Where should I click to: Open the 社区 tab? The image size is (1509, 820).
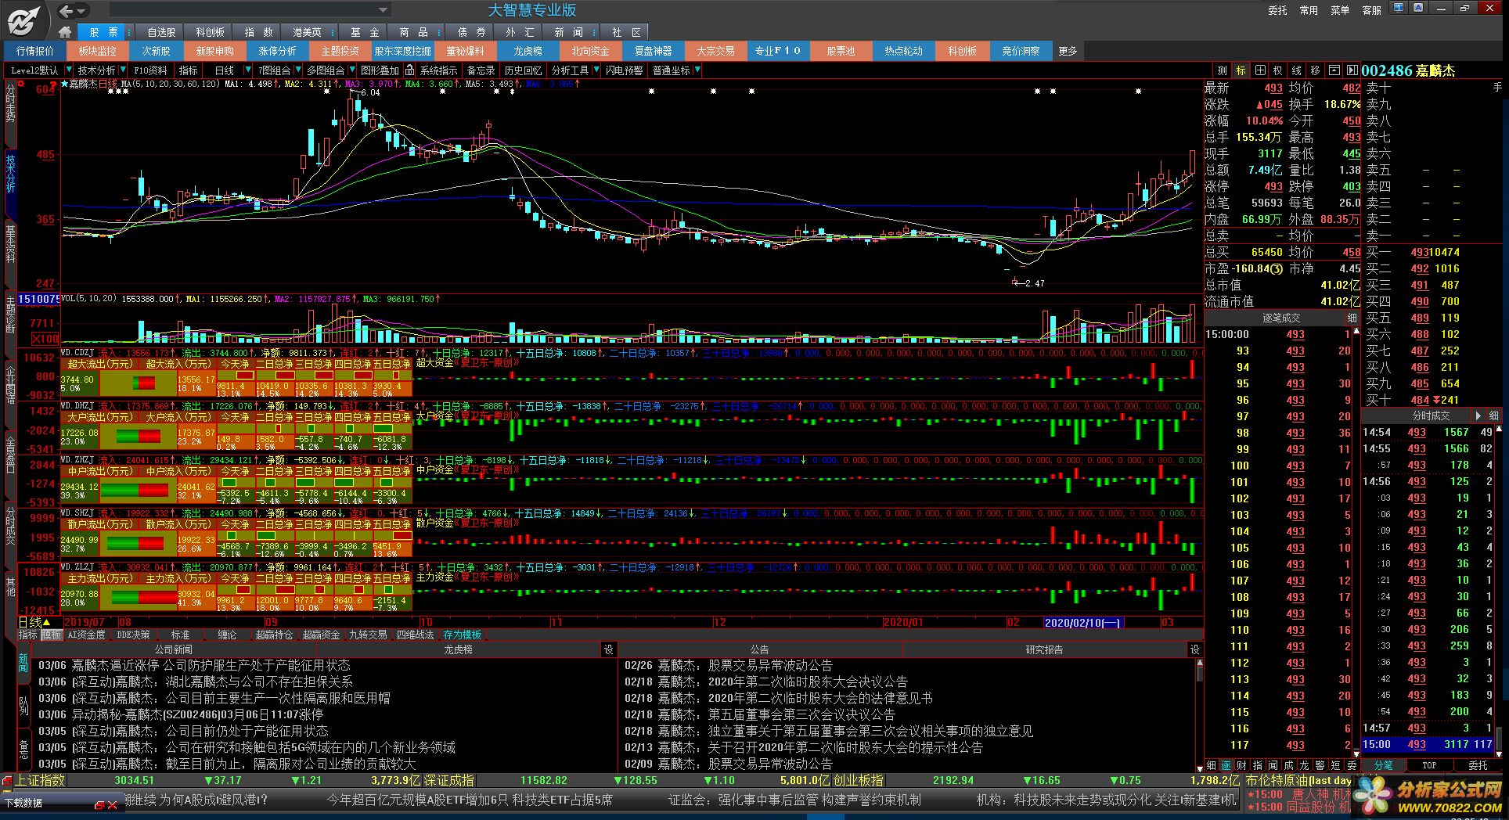[x=626, y=32]
